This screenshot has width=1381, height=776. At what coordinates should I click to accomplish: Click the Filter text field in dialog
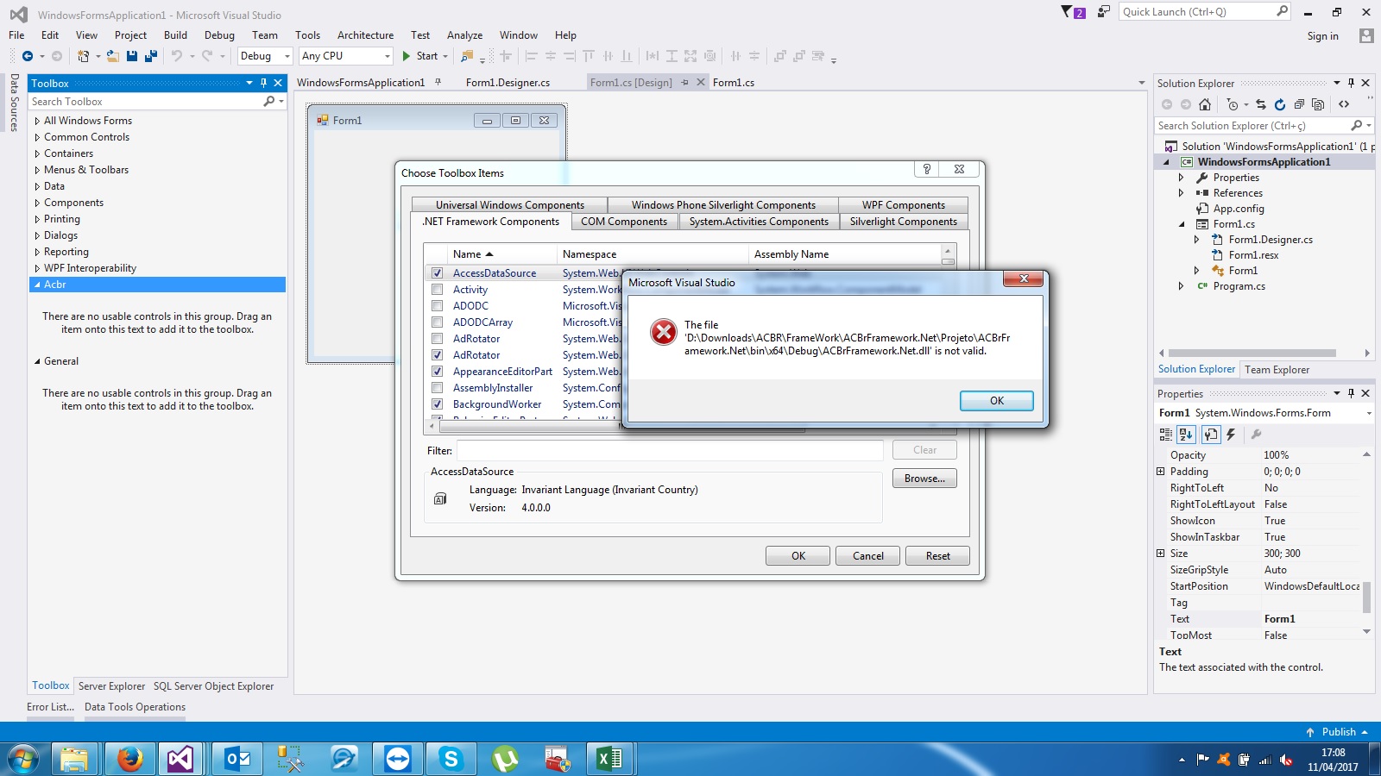(670, 451)
